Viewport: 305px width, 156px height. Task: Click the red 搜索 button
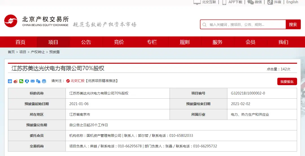pos(293,24)
